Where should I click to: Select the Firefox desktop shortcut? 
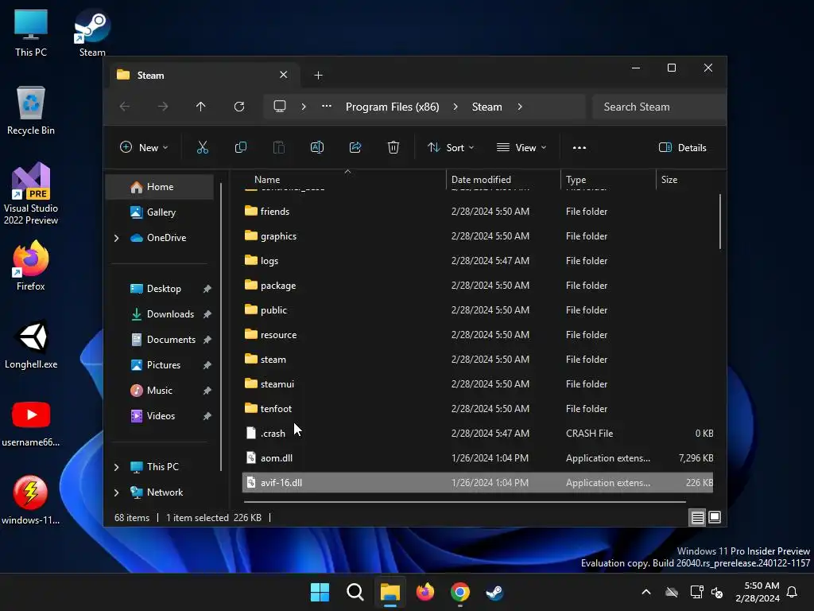tap(31, 266)
